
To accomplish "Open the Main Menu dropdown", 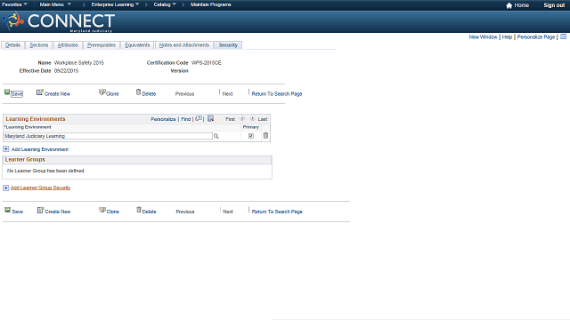I will [55, 4].
